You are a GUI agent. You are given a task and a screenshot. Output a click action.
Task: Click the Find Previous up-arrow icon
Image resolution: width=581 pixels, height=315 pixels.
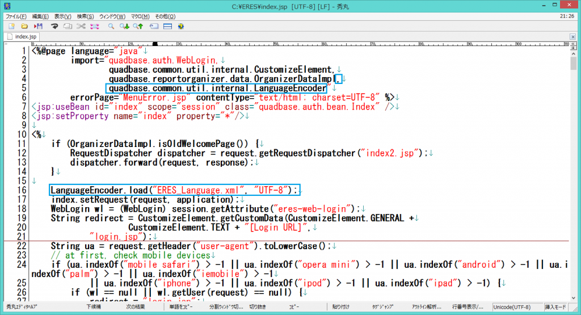[x=138, y=26]
